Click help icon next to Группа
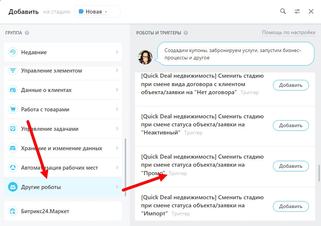Screen dimensions: 321x226 point(27,33)
